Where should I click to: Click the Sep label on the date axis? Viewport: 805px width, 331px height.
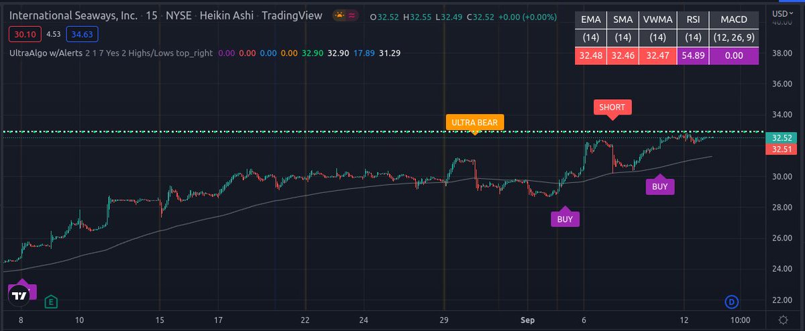527,320
